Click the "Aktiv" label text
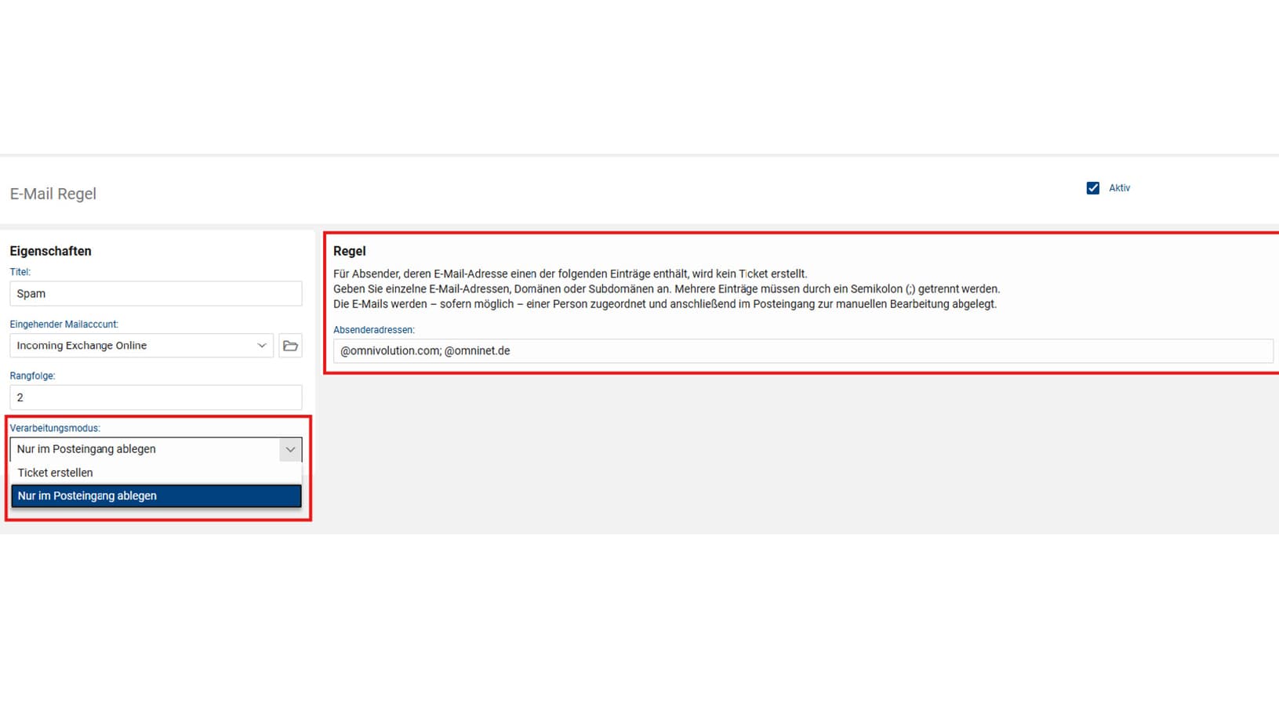 [1119, 188]
